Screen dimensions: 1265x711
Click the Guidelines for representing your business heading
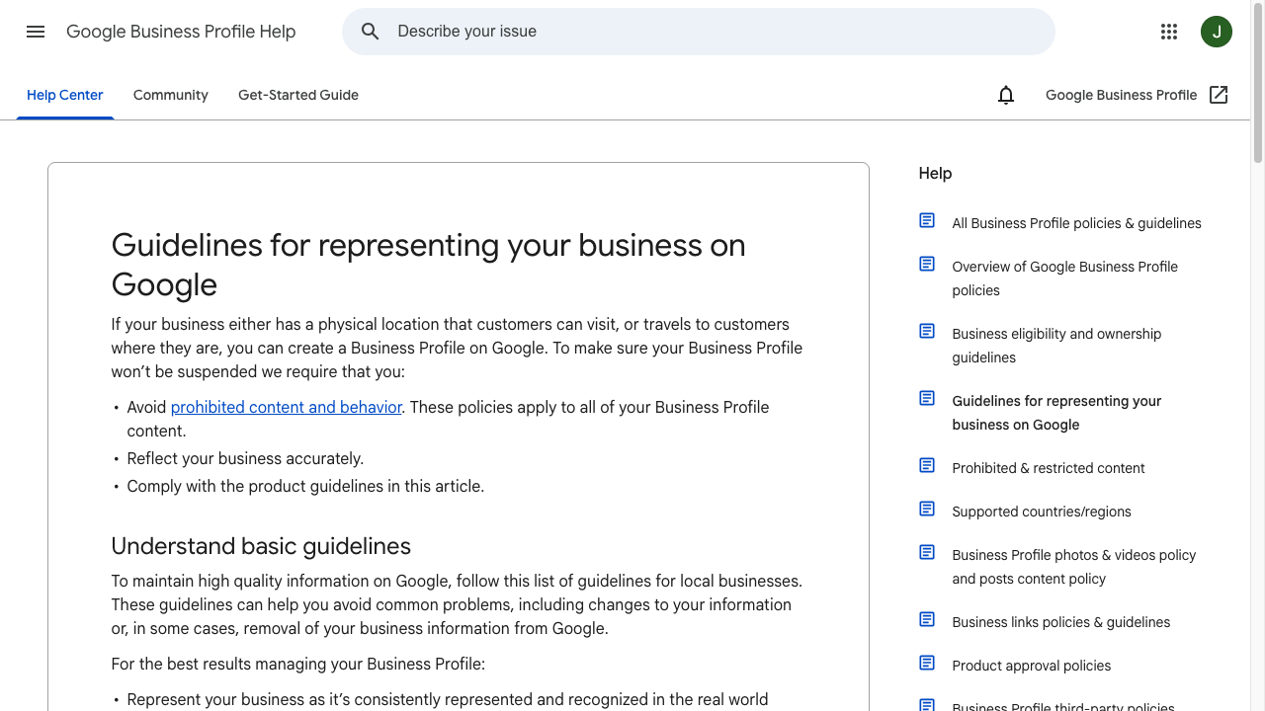click(x=428, y=265)
